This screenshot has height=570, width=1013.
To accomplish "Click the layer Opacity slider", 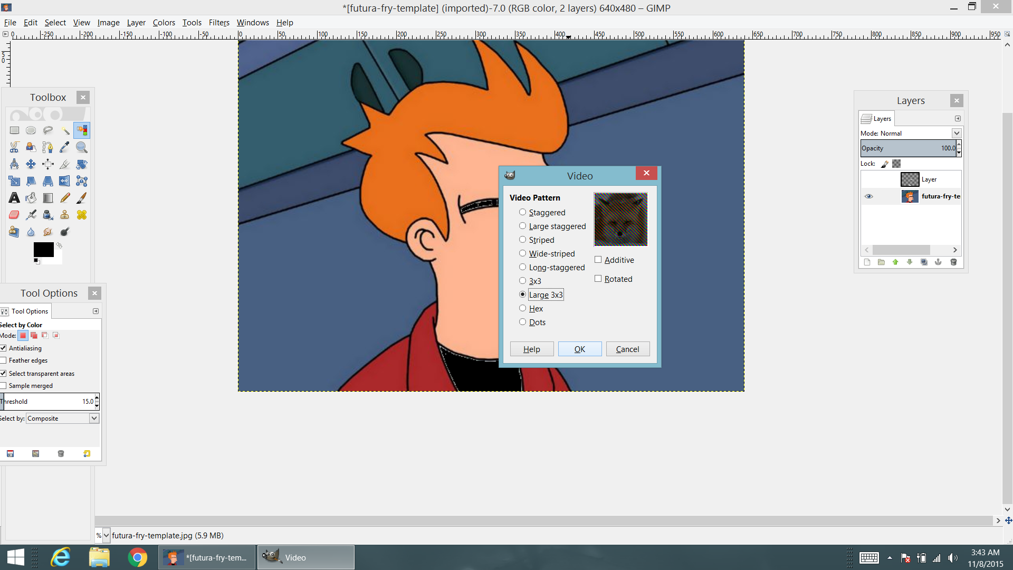I will pos(908,148).
